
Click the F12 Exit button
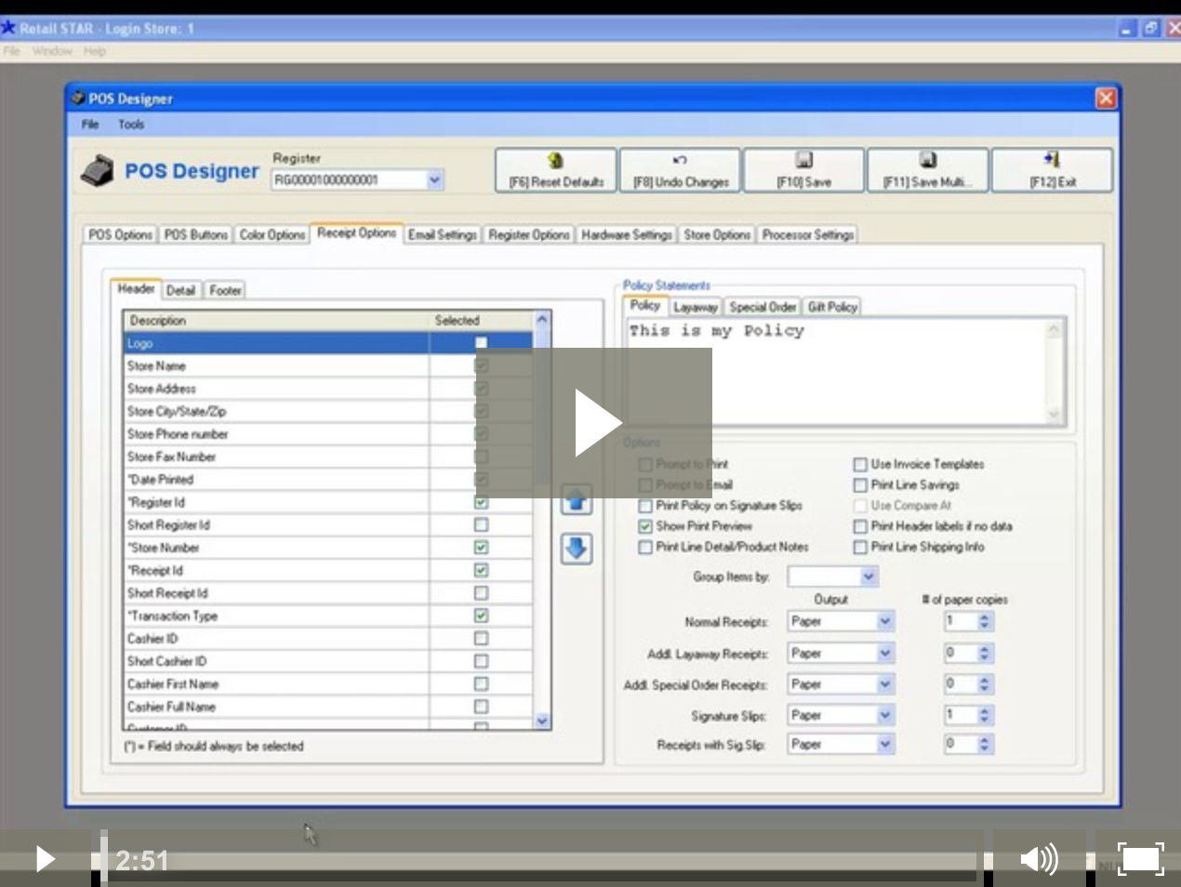pyautogui.click(x=1053, y=170)
